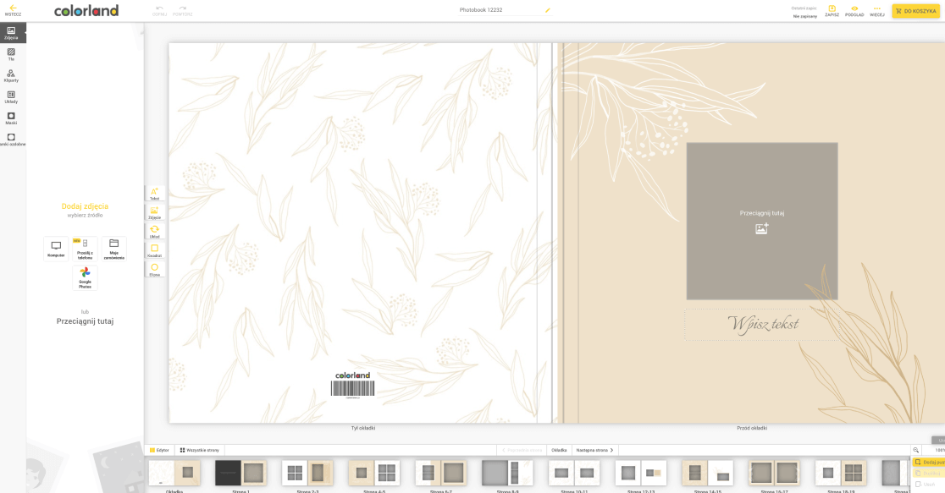Open the Zdjęcia panel in the sidebar
This screenshot has width=945, height=493.
(11, 33)
